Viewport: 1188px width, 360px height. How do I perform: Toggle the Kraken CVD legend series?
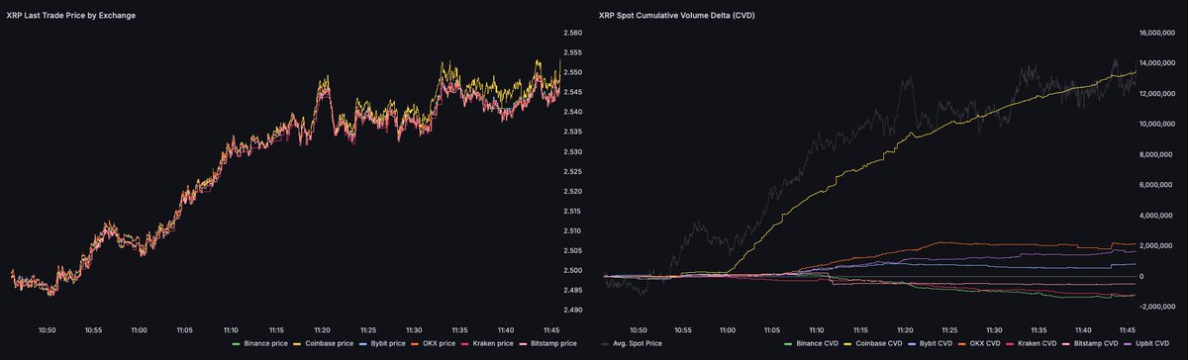[1031, 343]
